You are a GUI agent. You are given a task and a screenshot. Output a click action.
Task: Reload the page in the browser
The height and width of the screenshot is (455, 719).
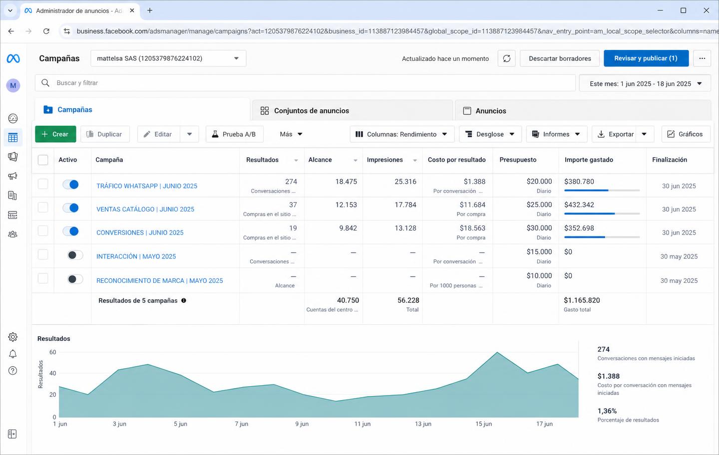tap(46, 31)
